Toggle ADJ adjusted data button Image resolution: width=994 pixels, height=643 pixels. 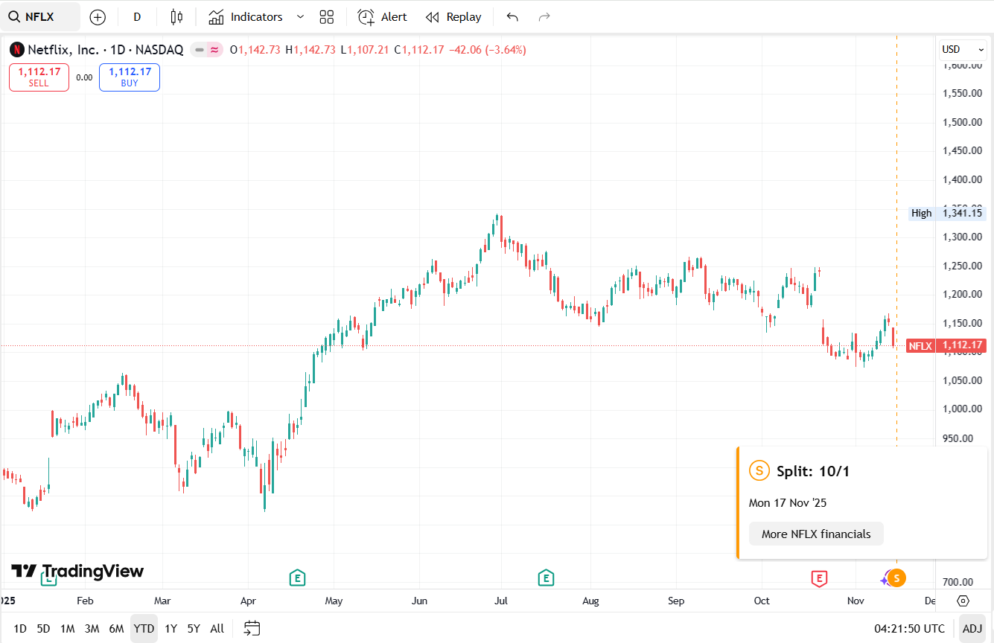972,629
